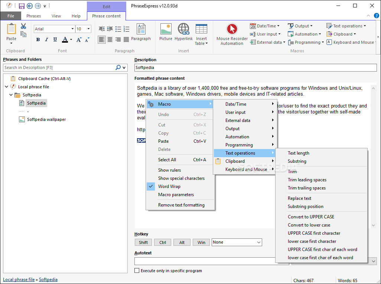Follow the Local phrase file breadcrumb link
The height and width of the screenshot is (284, 381).
tap(19, 280)
